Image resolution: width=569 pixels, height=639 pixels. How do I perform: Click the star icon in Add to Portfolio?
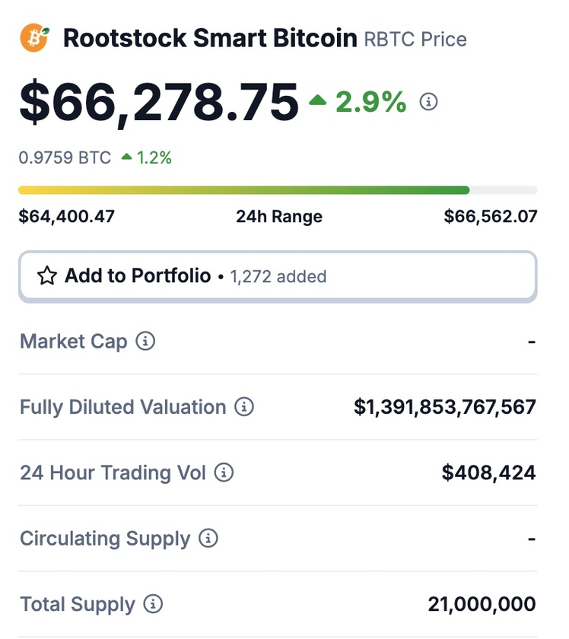pos(47,276)
